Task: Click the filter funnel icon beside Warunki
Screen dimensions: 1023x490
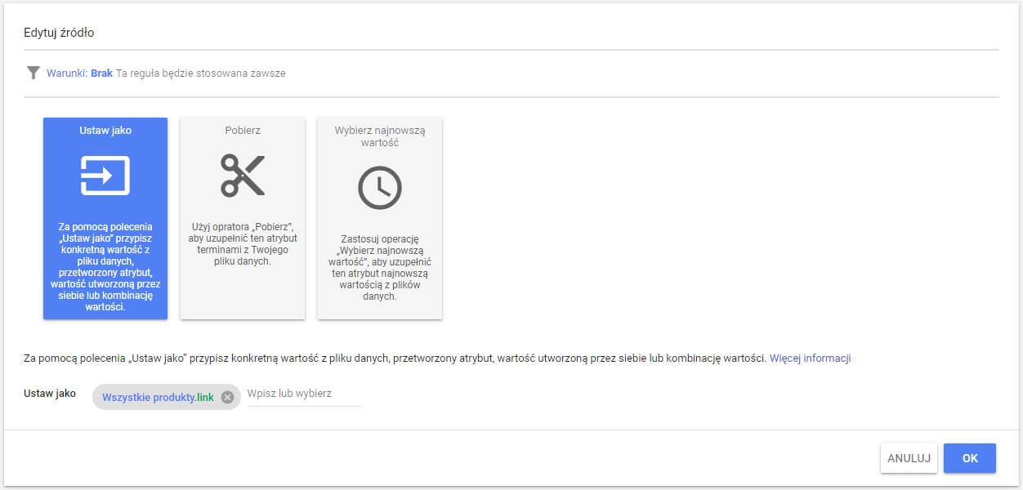Action: tap(33, 73)
